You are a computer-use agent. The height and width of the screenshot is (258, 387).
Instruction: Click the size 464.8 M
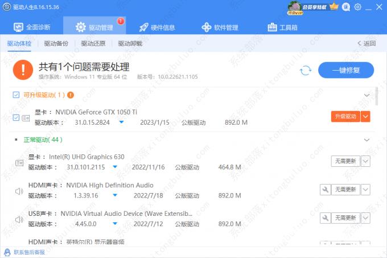coord(229,167)
